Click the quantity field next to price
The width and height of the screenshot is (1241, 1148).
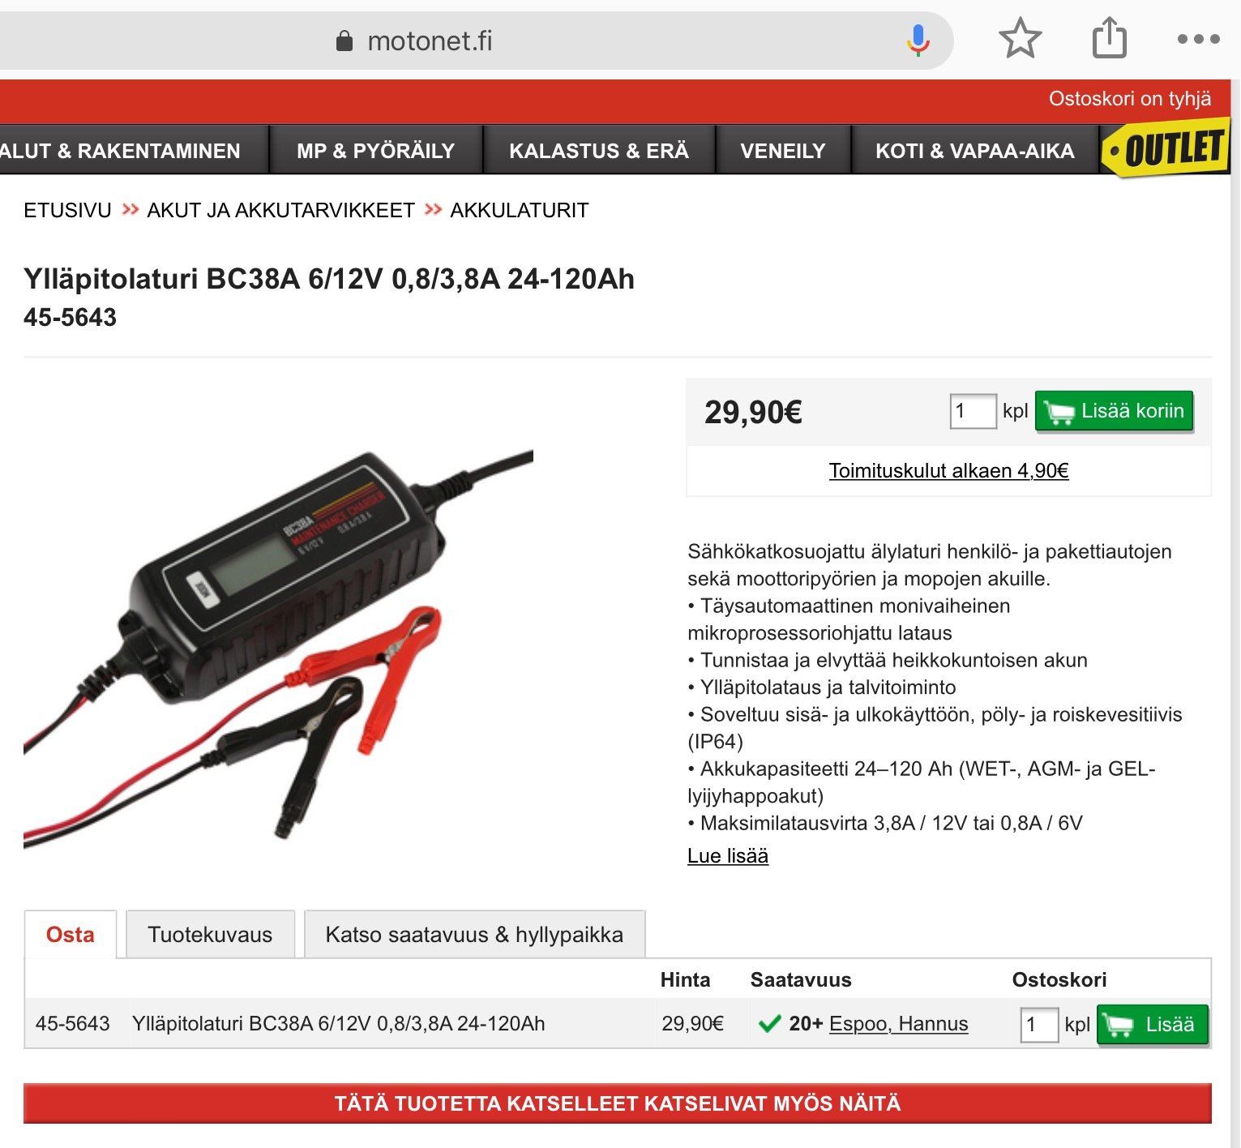973,411
